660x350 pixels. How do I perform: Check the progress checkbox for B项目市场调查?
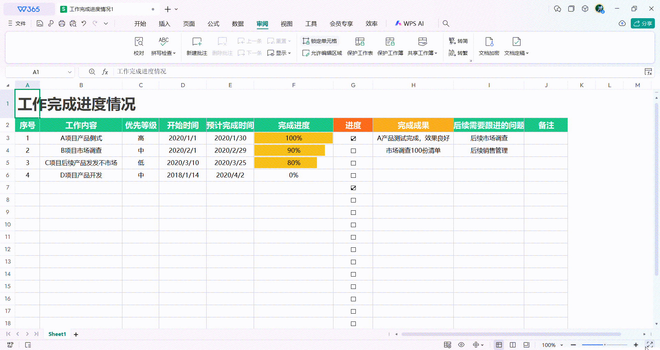coord(353,151)
